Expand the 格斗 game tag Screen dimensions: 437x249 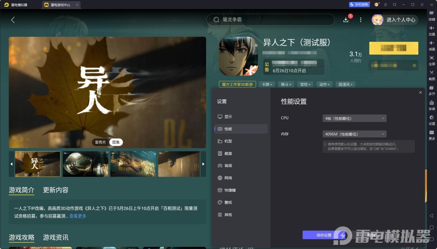click(286, 84)
